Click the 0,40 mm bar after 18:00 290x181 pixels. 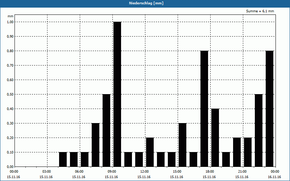[x=215, y=138]
